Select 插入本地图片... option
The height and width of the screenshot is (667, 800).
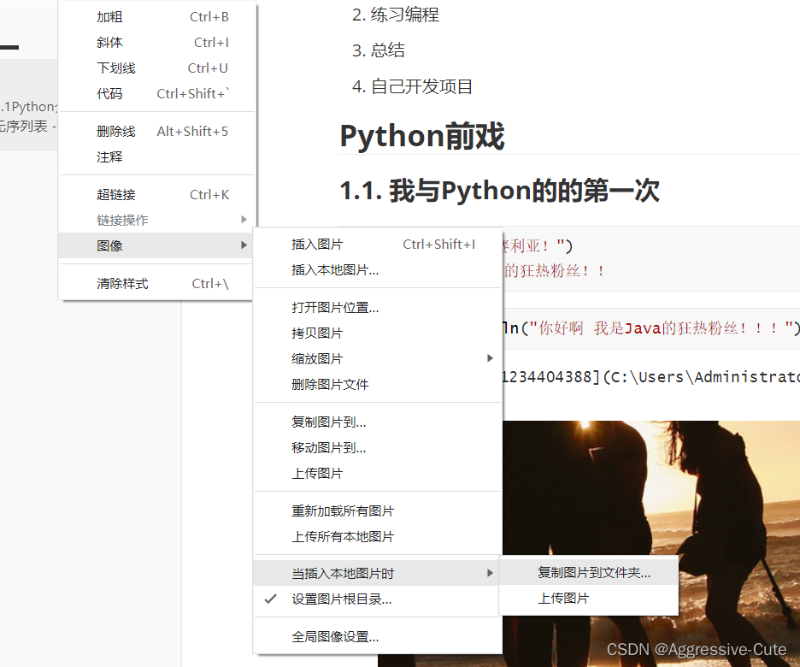pyautogui.click(x=378, y=269)
